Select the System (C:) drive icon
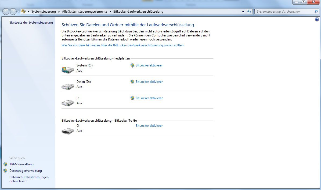 (x=67, y=69)
